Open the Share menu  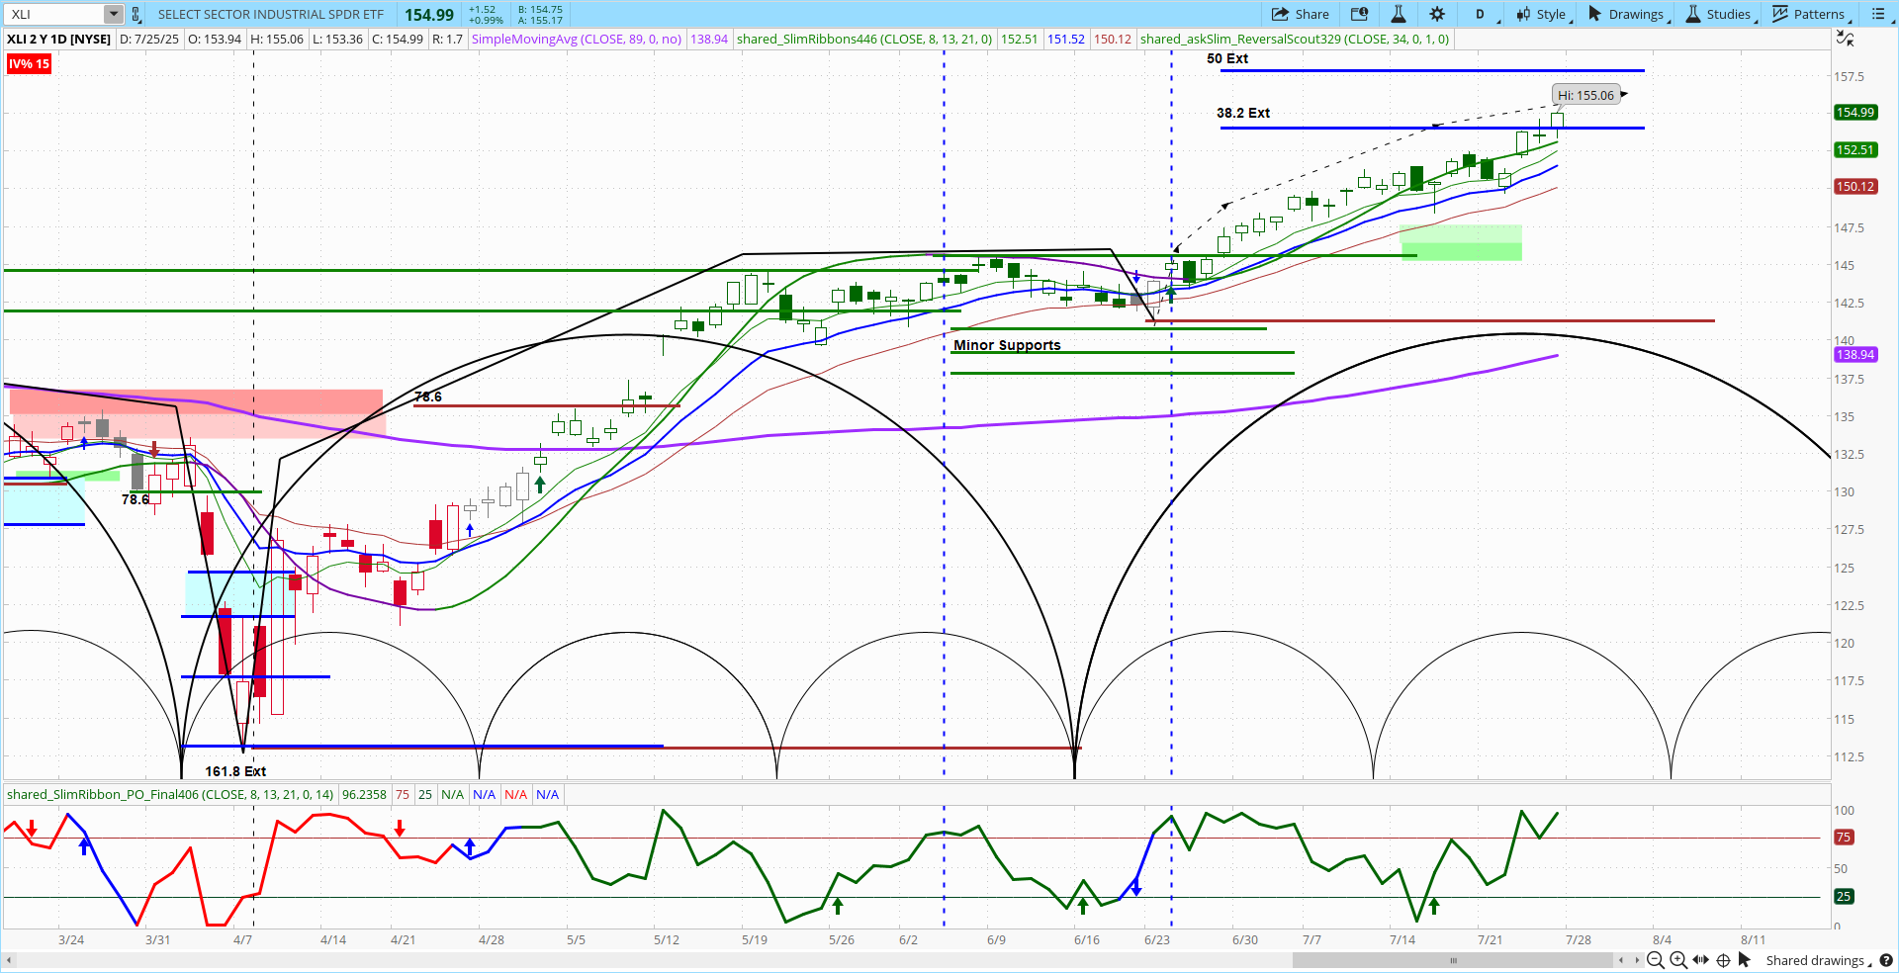pos(1301,14)
